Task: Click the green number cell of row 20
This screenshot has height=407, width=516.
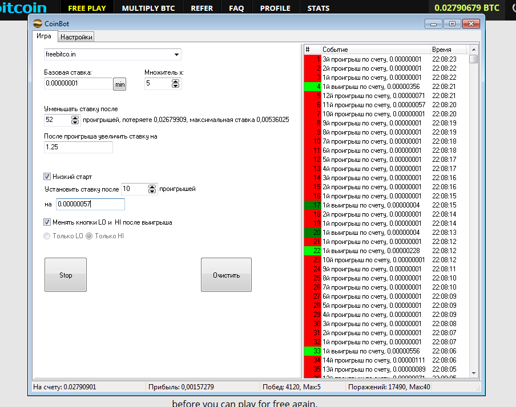Action: coord(313,233)
